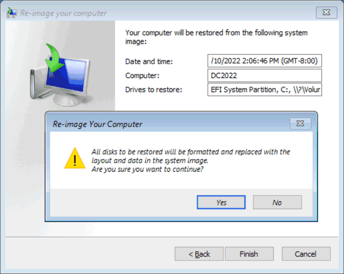Cancel the re-image wizard

[x=306, y=254]
